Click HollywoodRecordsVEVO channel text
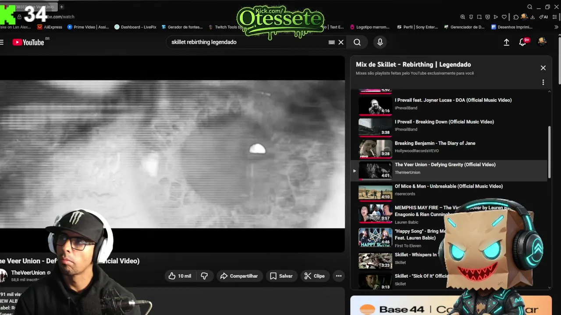 pyautogui.click(x=417, y=150)
